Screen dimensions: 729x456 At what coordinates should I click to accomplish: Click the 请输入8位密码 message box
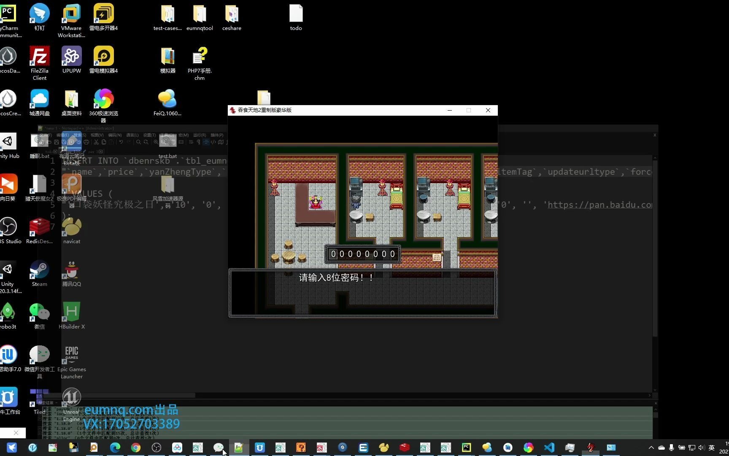[x=363, y=293]
